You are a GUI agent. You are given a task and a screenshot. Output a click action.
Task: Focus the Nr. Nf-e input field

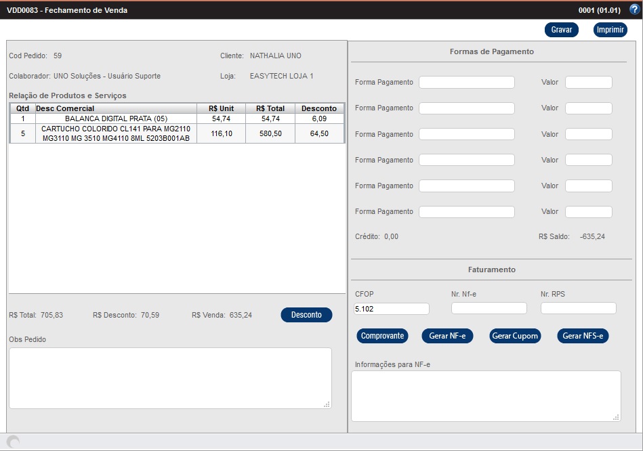[489, 309]
